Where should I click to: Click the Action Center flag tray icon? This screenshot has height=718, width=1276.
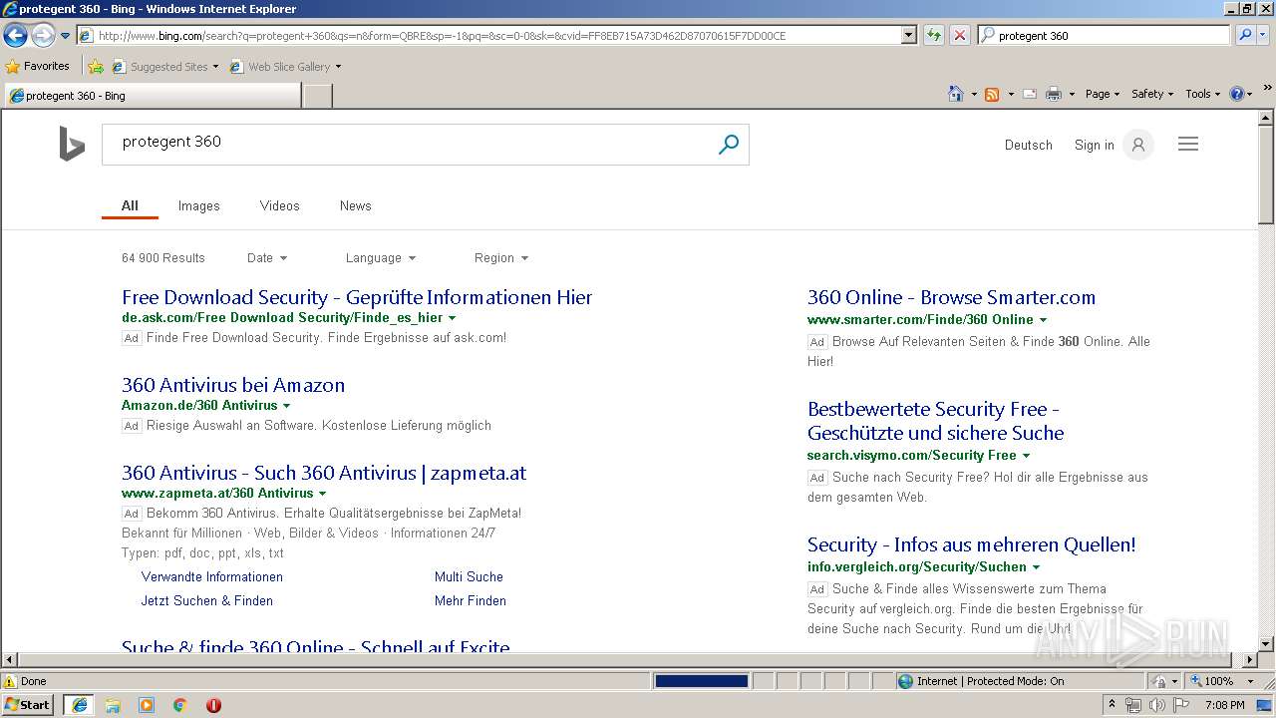1181,705
